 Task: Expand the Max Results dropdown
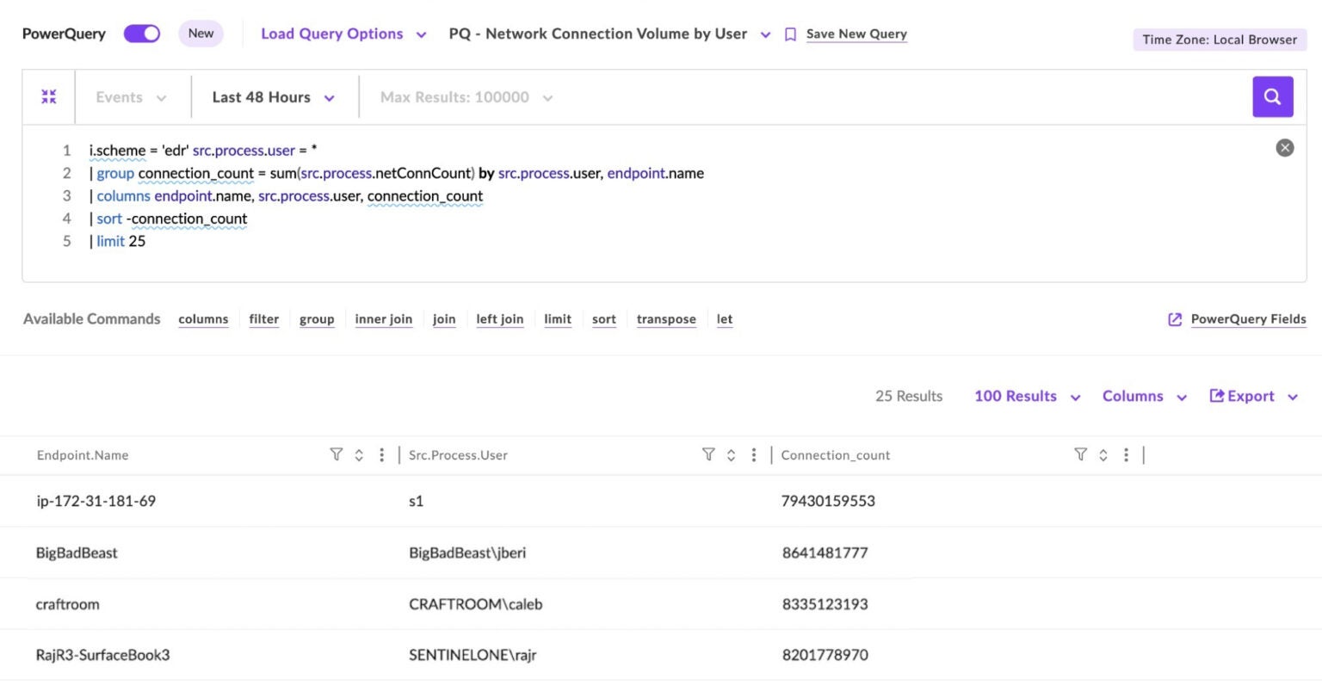(465, 96)
